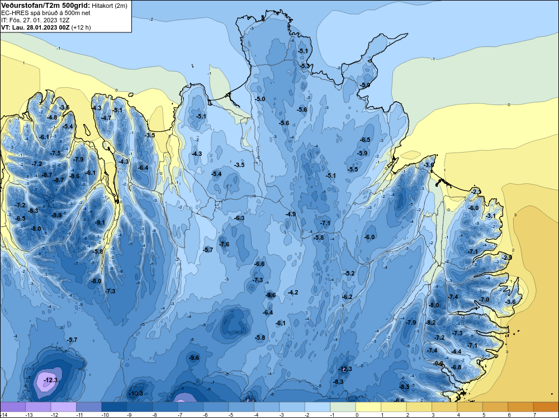Click the -4.9 temperature label
This screenshot has height=418, width=559.
(x=291, y=214)
